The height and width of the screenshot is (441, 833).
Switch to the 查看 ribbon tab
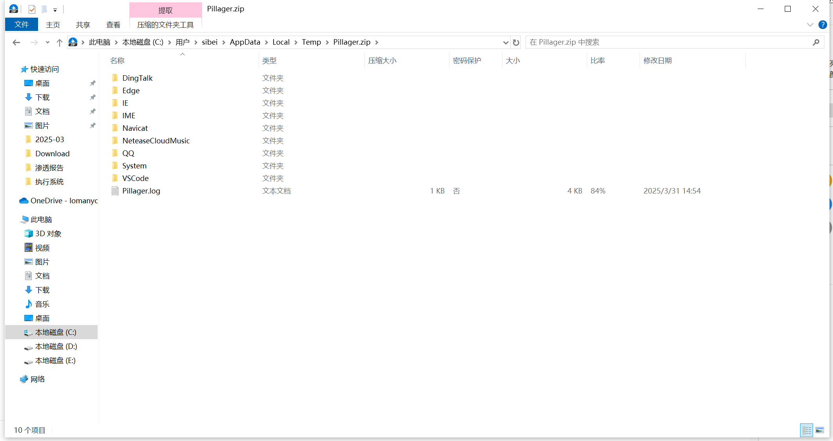pyautogui.click(x=113, y=25)
